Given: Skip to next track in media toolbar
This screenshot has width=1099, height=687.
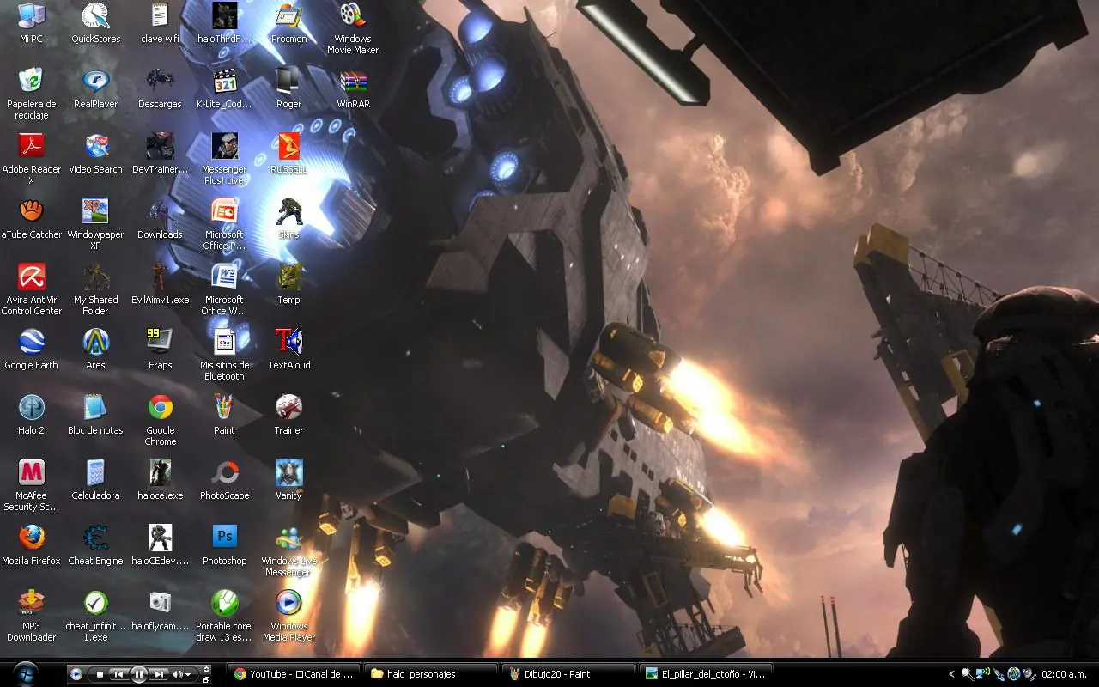Looking at the screenshot, I should pyautogui.click(x=159, y=674).
